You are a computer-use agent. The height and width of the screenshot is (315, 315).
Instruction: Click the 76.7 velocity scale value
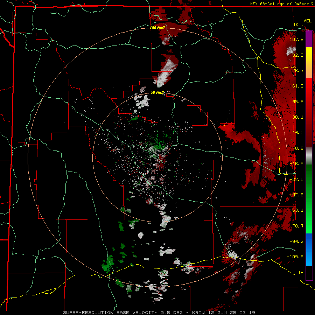pyautogui.click(x=298, y=70)
